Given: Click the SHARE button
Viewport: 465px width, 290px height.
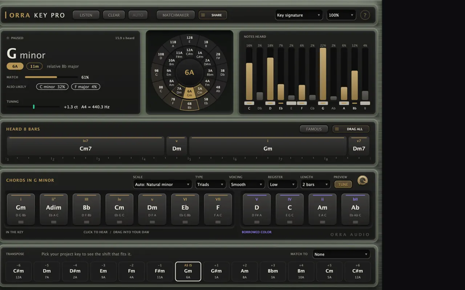Looking at the screenshot, I should coord(213,15).
